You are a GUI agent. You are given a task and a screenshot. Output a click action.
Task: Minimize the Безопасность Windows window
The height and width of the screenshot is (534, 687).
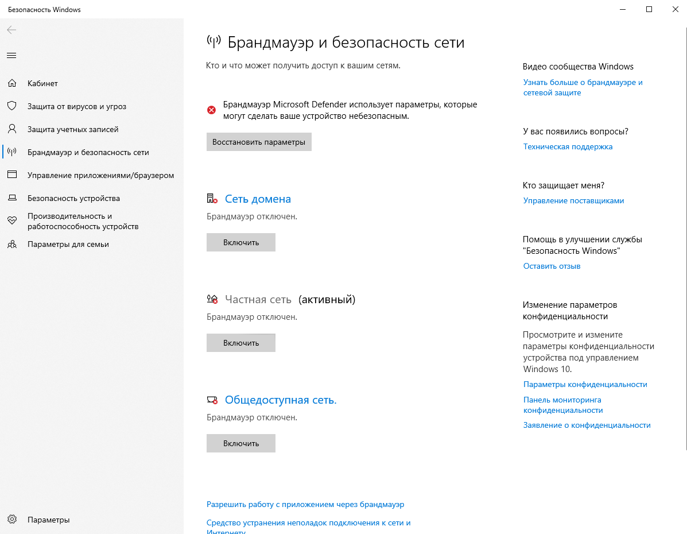pos(623,9)
